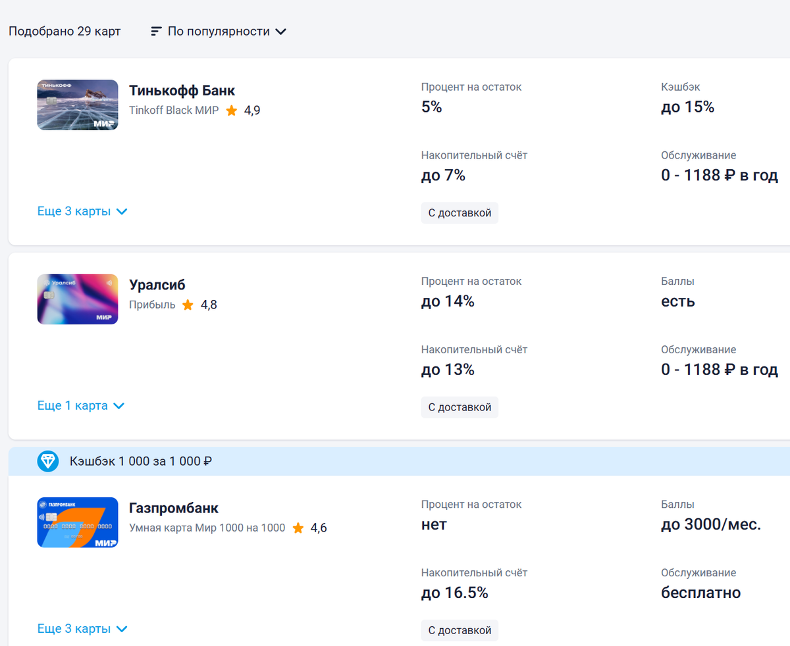Image resolution: width=790 pixels, height=646 pixels.
Task: Click the Кэшбэк 1 000 за 1 000 ₽ banner
Action: click(141, 462)
